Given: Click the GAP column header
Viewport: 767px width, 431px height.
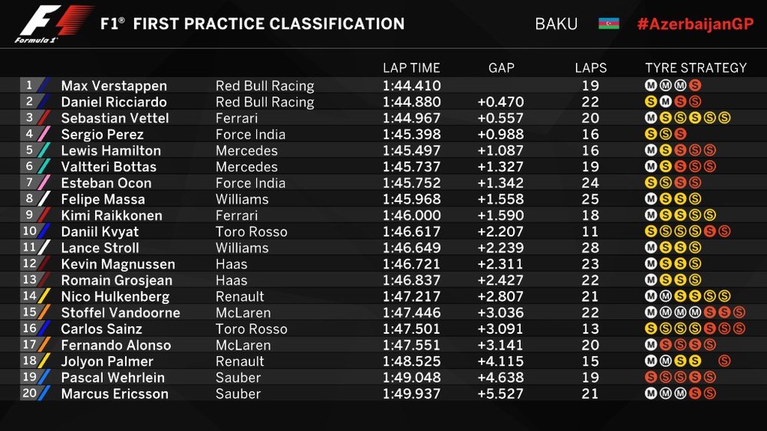Looking at the screenshot, I should point(501,68).
